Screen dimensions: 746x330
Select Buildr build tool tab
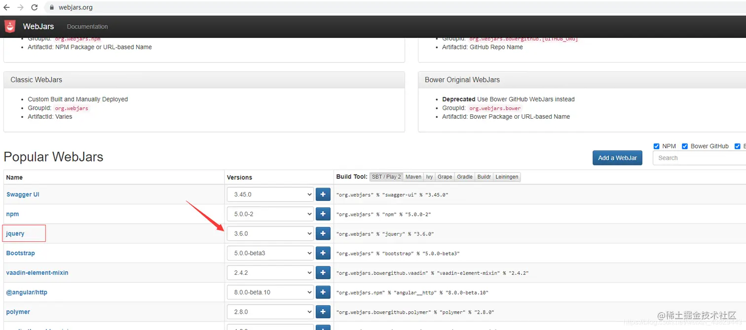pyautogui.click(x=484, y=177)
